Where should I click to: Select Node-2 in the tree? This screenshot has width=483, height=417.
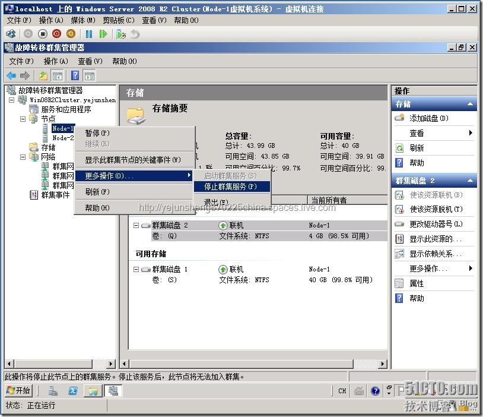63,138
